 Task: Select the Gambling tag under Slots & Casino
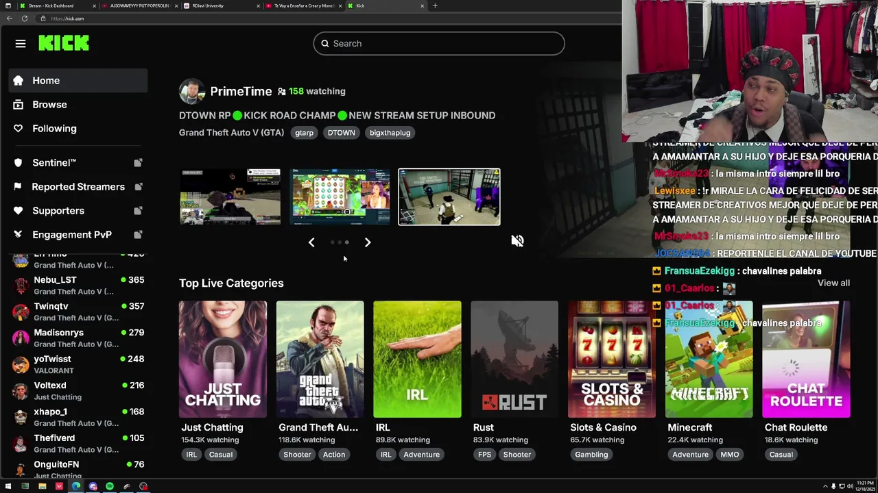(591, 455)
